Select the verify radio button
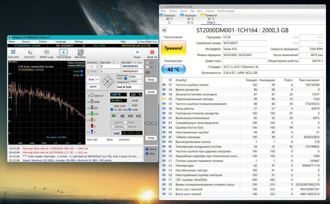 click(130, 100)
